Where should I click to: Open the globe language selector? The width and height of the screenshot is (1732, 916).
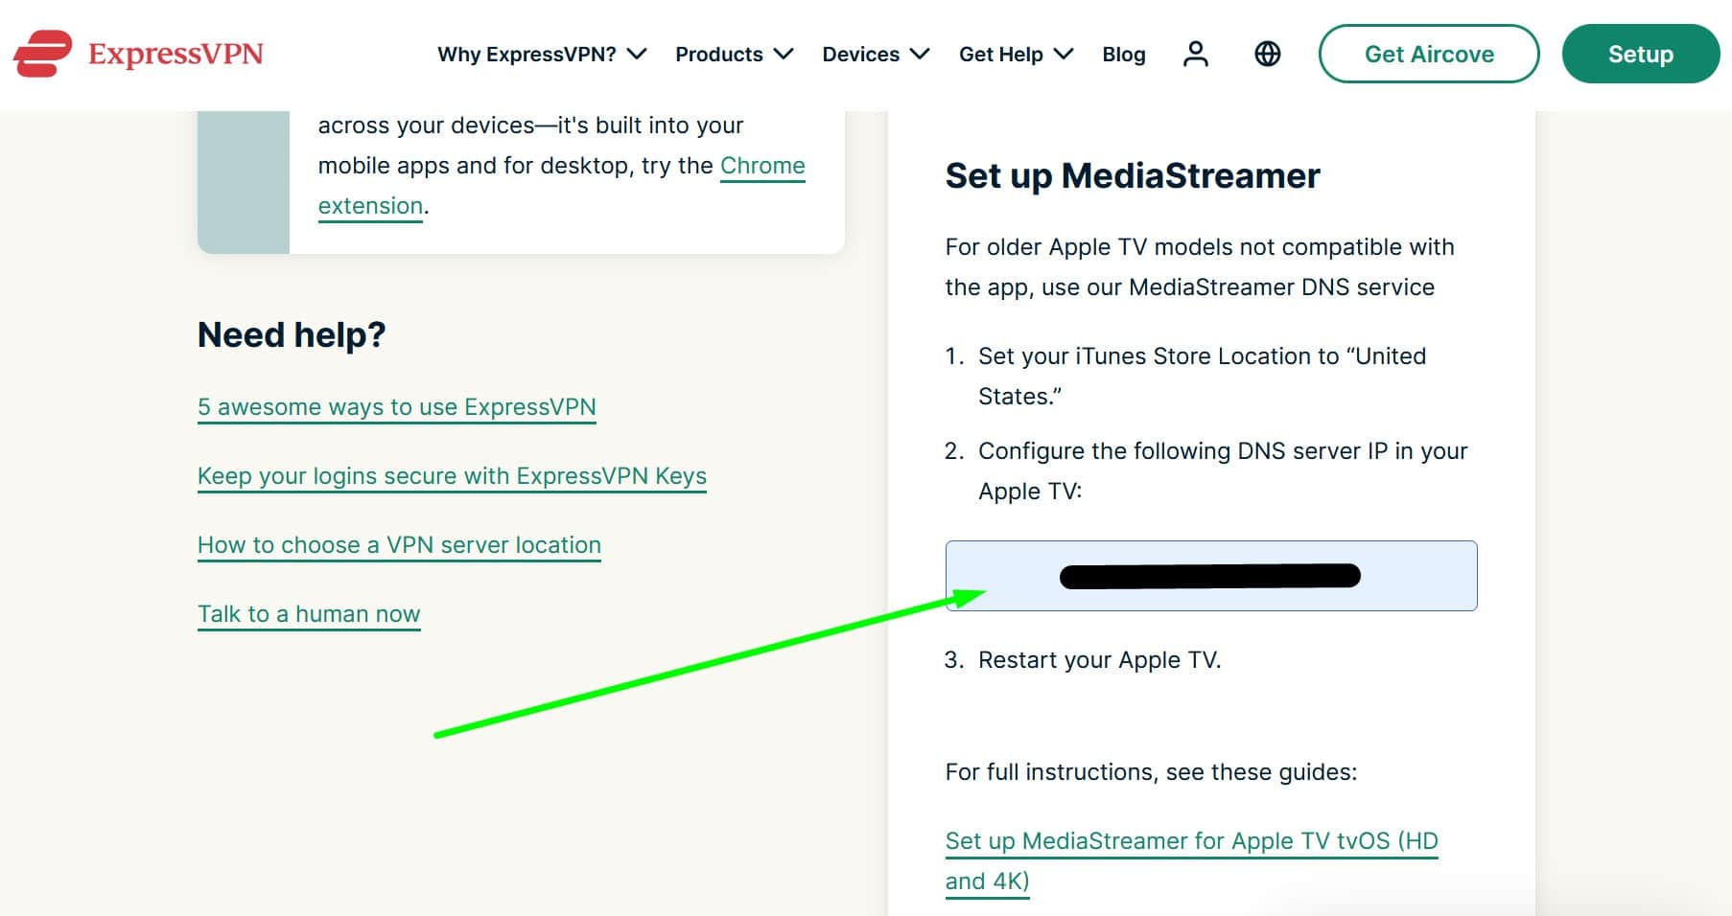click(x=1267, y=54)
